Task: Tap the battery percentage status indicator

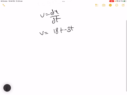Action: 122,1
